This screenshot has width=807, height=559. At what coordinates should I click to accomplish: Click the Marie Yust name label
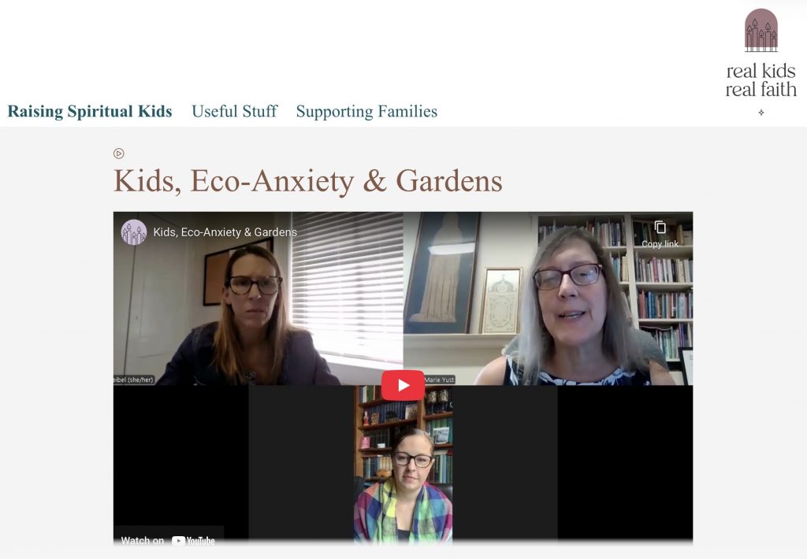pos(440,379)
